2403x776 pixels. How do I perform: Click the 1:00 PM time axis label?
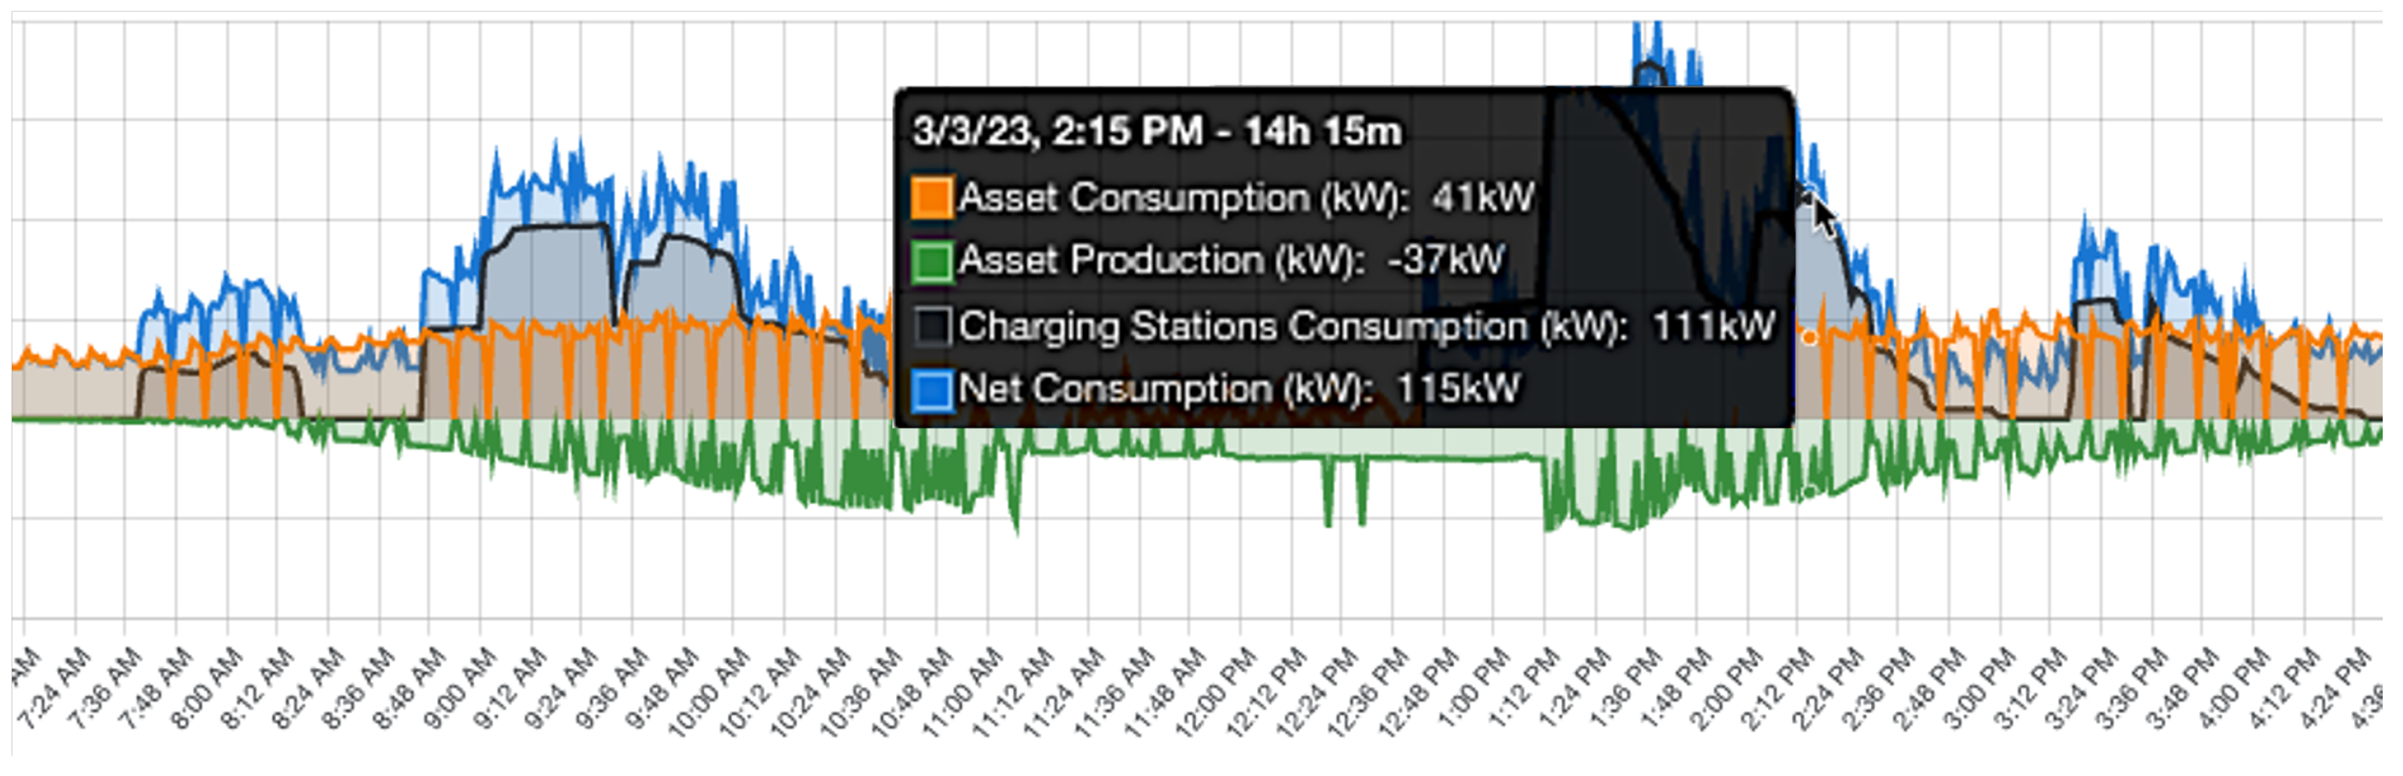[1467, 691]
